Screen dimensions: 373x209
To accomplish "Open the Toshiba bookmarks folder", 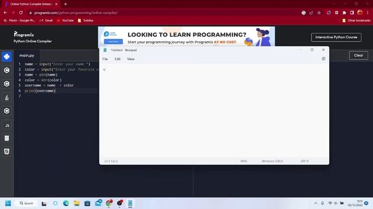I will 86,20.
